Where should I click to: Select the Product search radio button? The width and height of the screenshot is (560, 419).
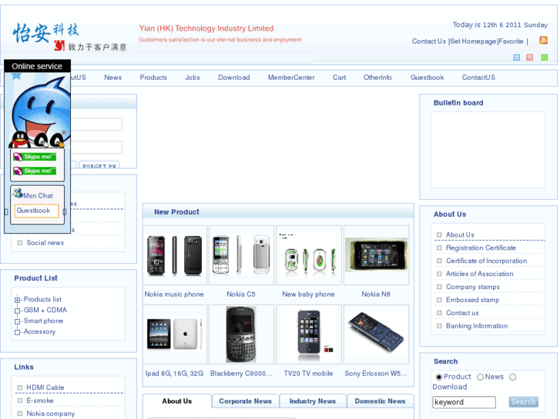[x=439, y=377]
